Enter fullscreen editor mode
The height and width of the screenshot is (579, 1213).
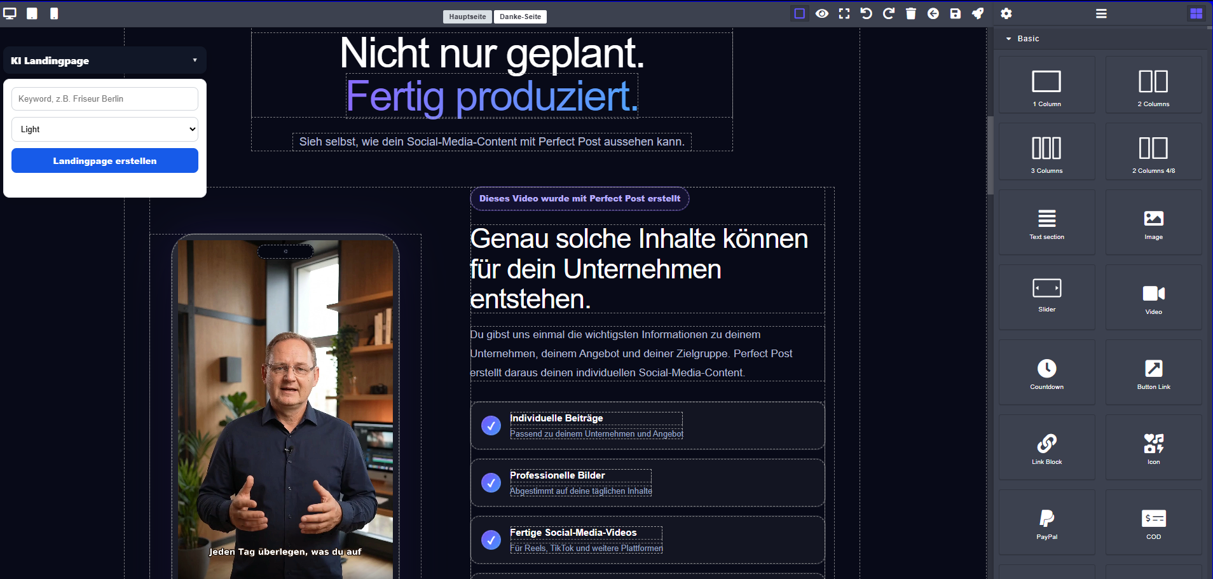pos(844,13)
